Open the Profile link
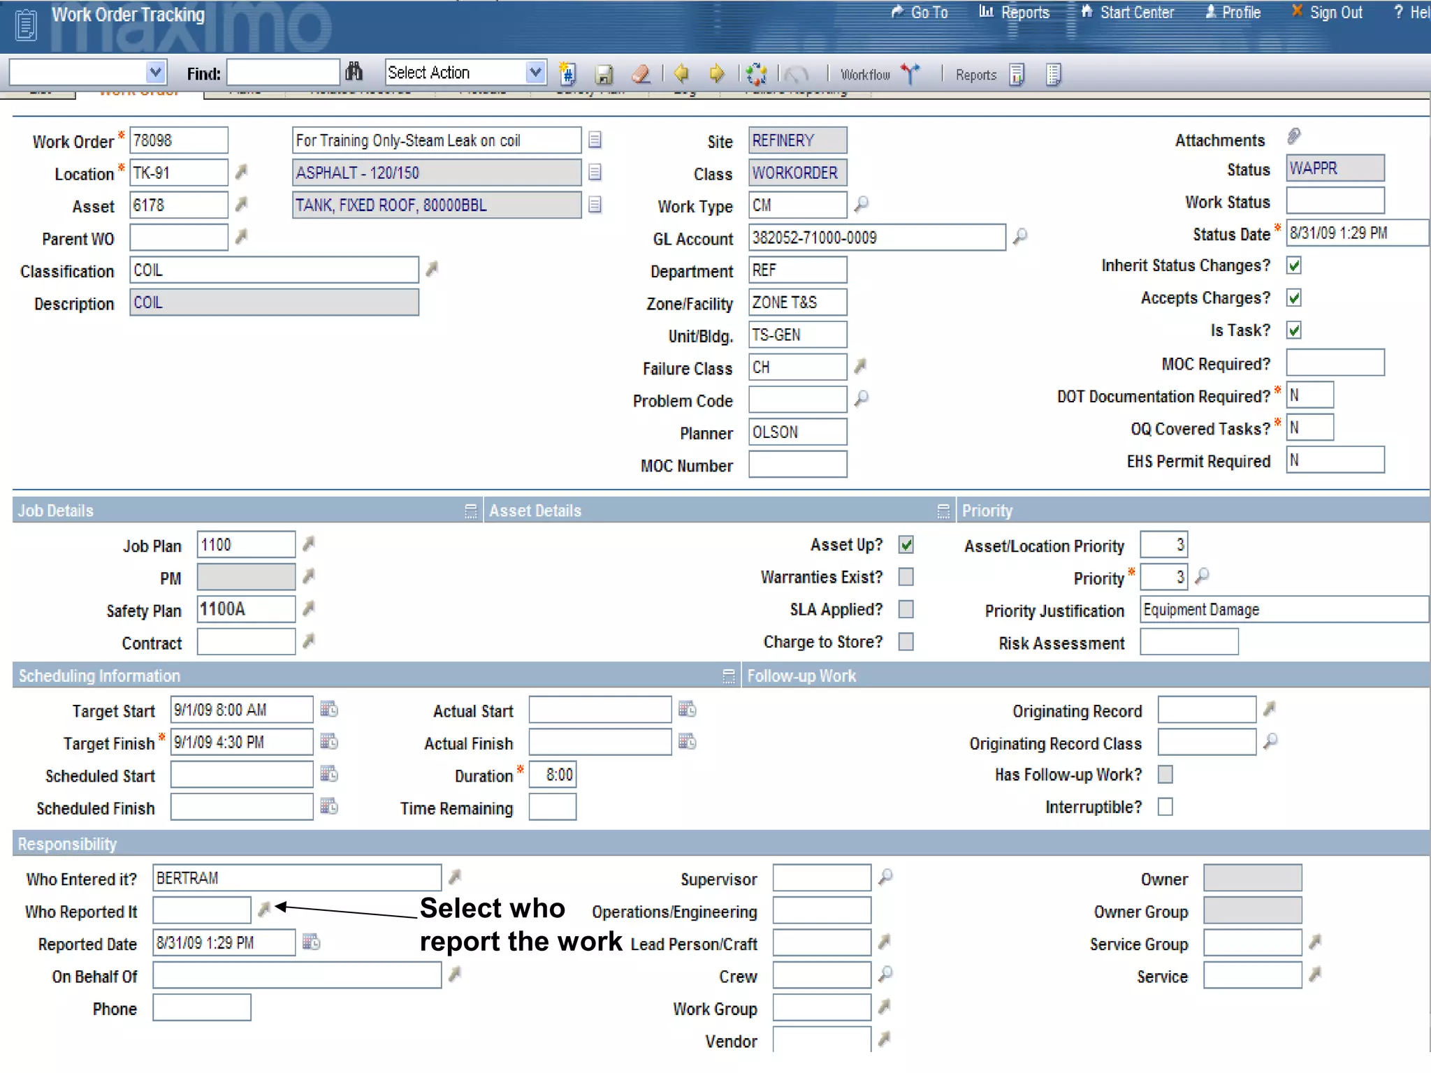The image size is (1431, 1073). (1233, 13)
